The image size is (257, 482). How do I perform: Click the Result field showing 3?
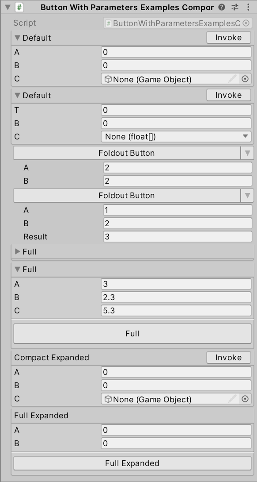pos(178,237)
